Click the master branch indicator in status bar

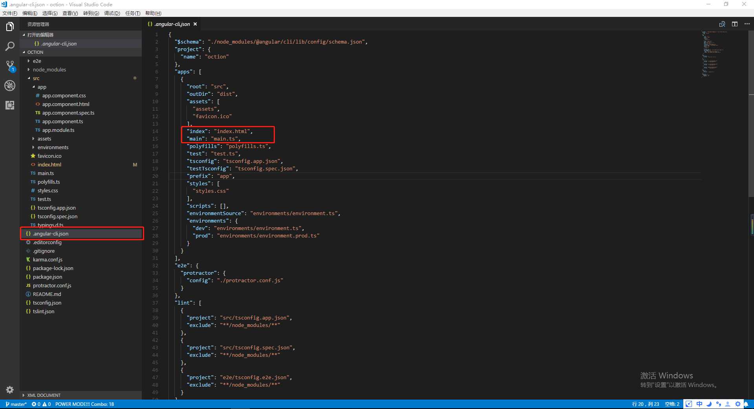pos(16,404)
